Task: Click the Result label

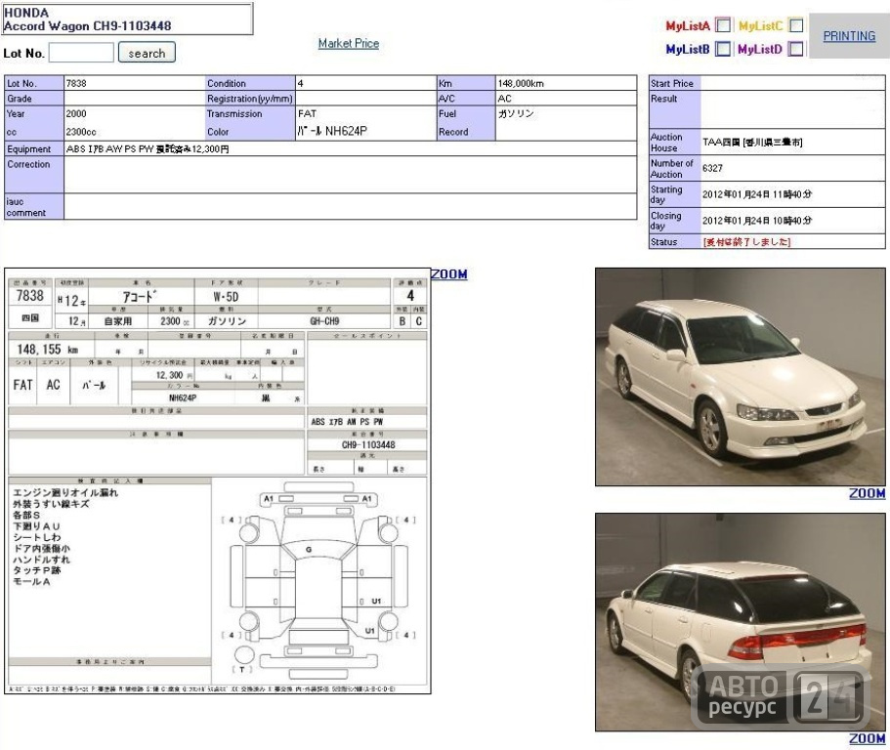Action: (663, 99)
